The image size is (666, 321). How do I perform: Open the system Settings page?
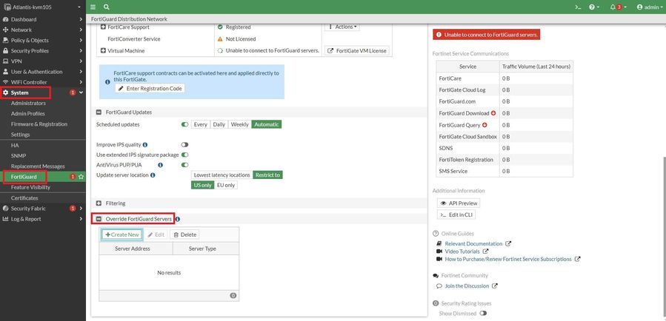pyautogui.click(x=21, y=135)
